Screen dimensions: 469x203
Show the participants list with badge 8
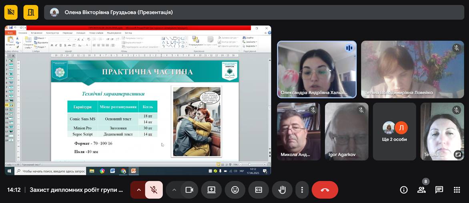point(421,190)
